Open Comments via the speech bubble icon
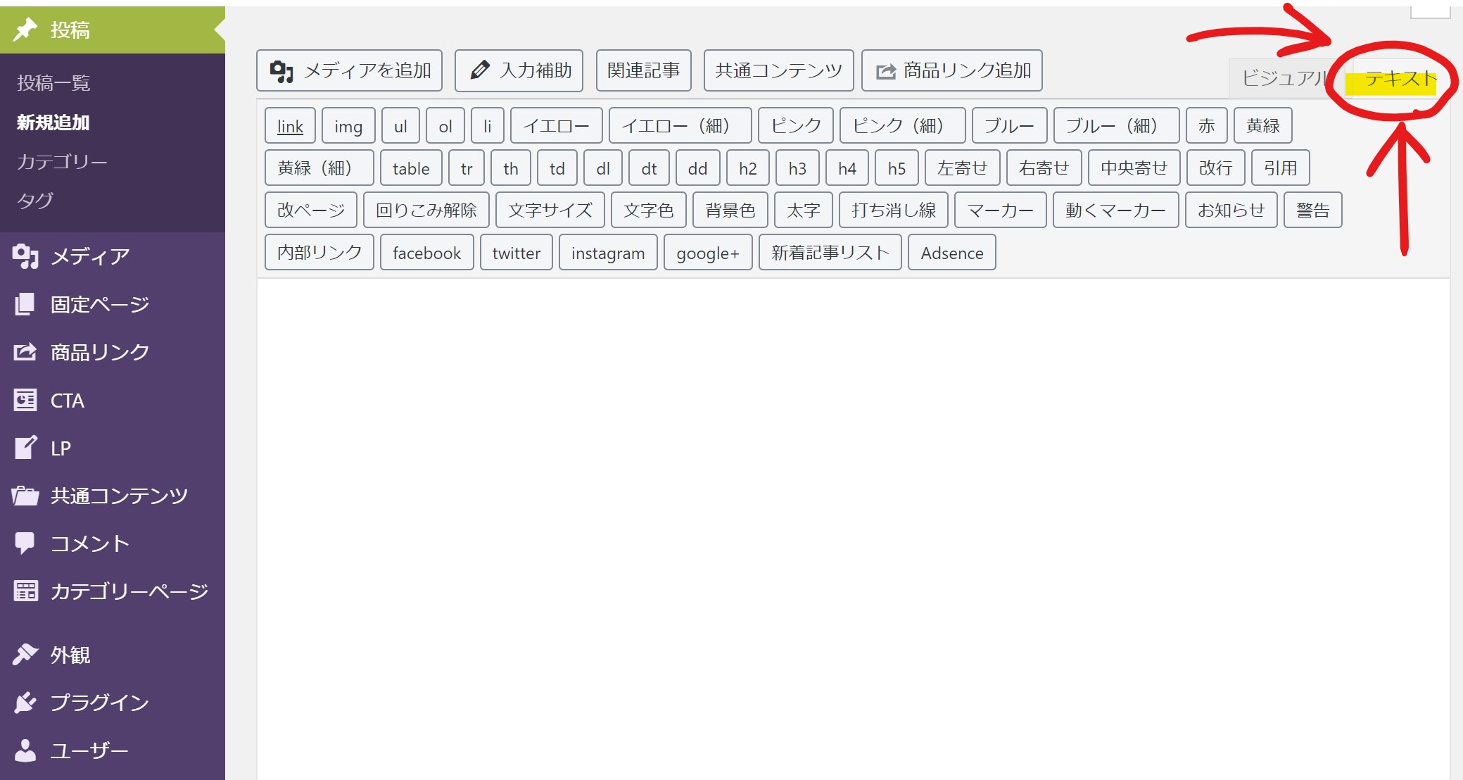Image resolution: width=1463 pixels, height=780 pixels. pyautogui.click(x=25, y=543)
